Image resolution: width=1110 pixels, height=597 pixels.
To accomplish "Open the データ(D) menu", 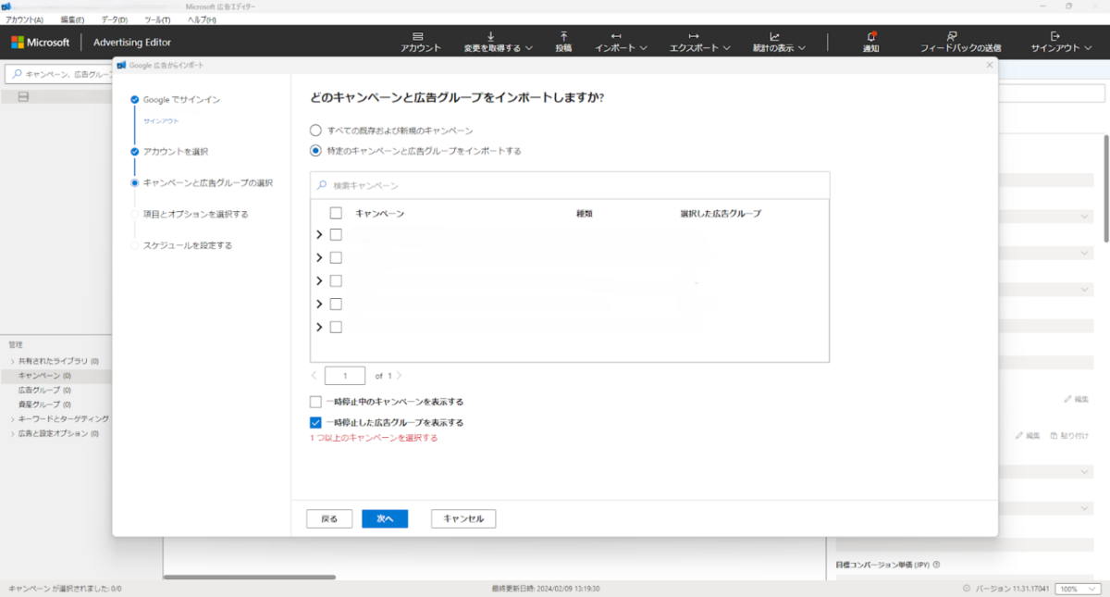I will pos(115,19).
